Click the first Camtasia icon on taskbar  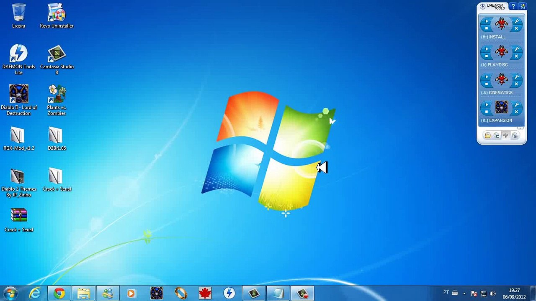253,293
